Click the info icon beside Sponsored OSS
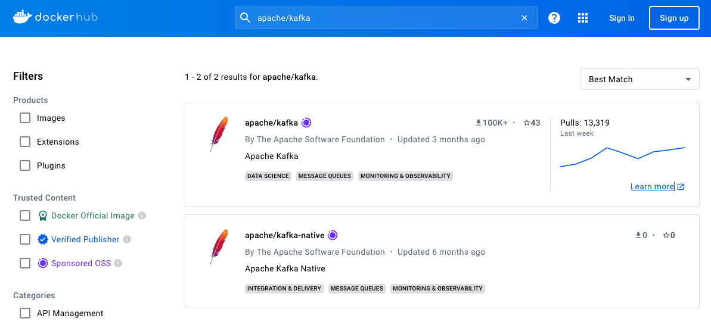This screenshot has height=325, width=711. [118, 263]
